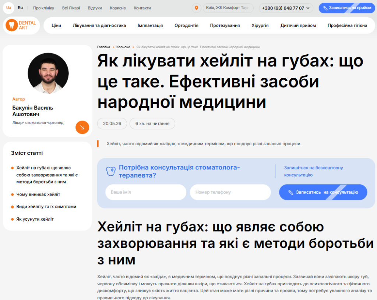
Task: Go to Відгуки page
Action: [x=95, y=8]
